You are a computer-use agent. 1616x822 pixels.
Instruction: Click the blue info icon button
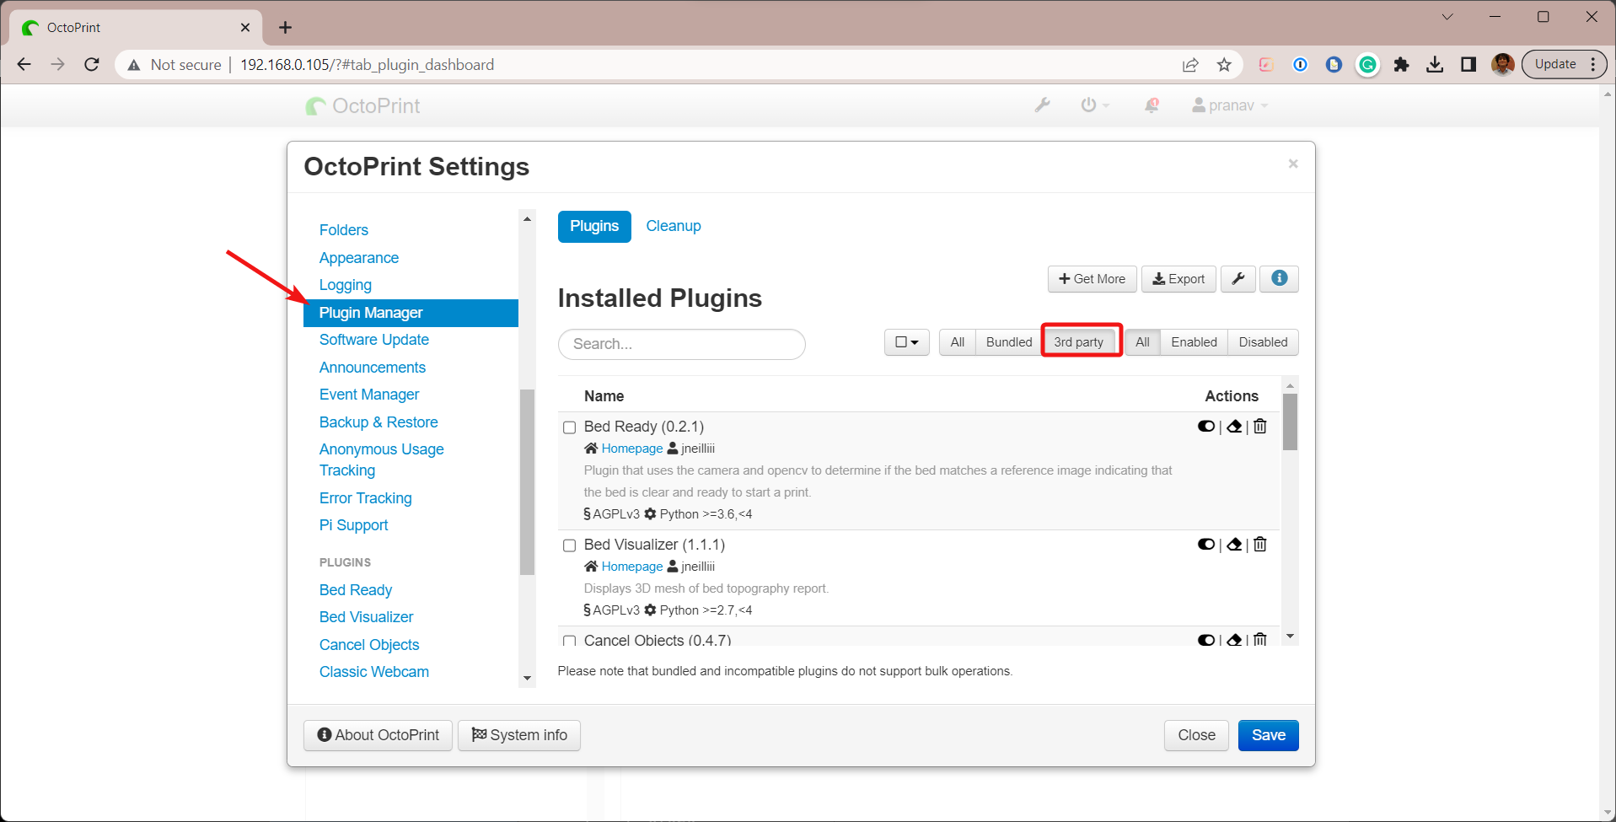point(1279,279)
